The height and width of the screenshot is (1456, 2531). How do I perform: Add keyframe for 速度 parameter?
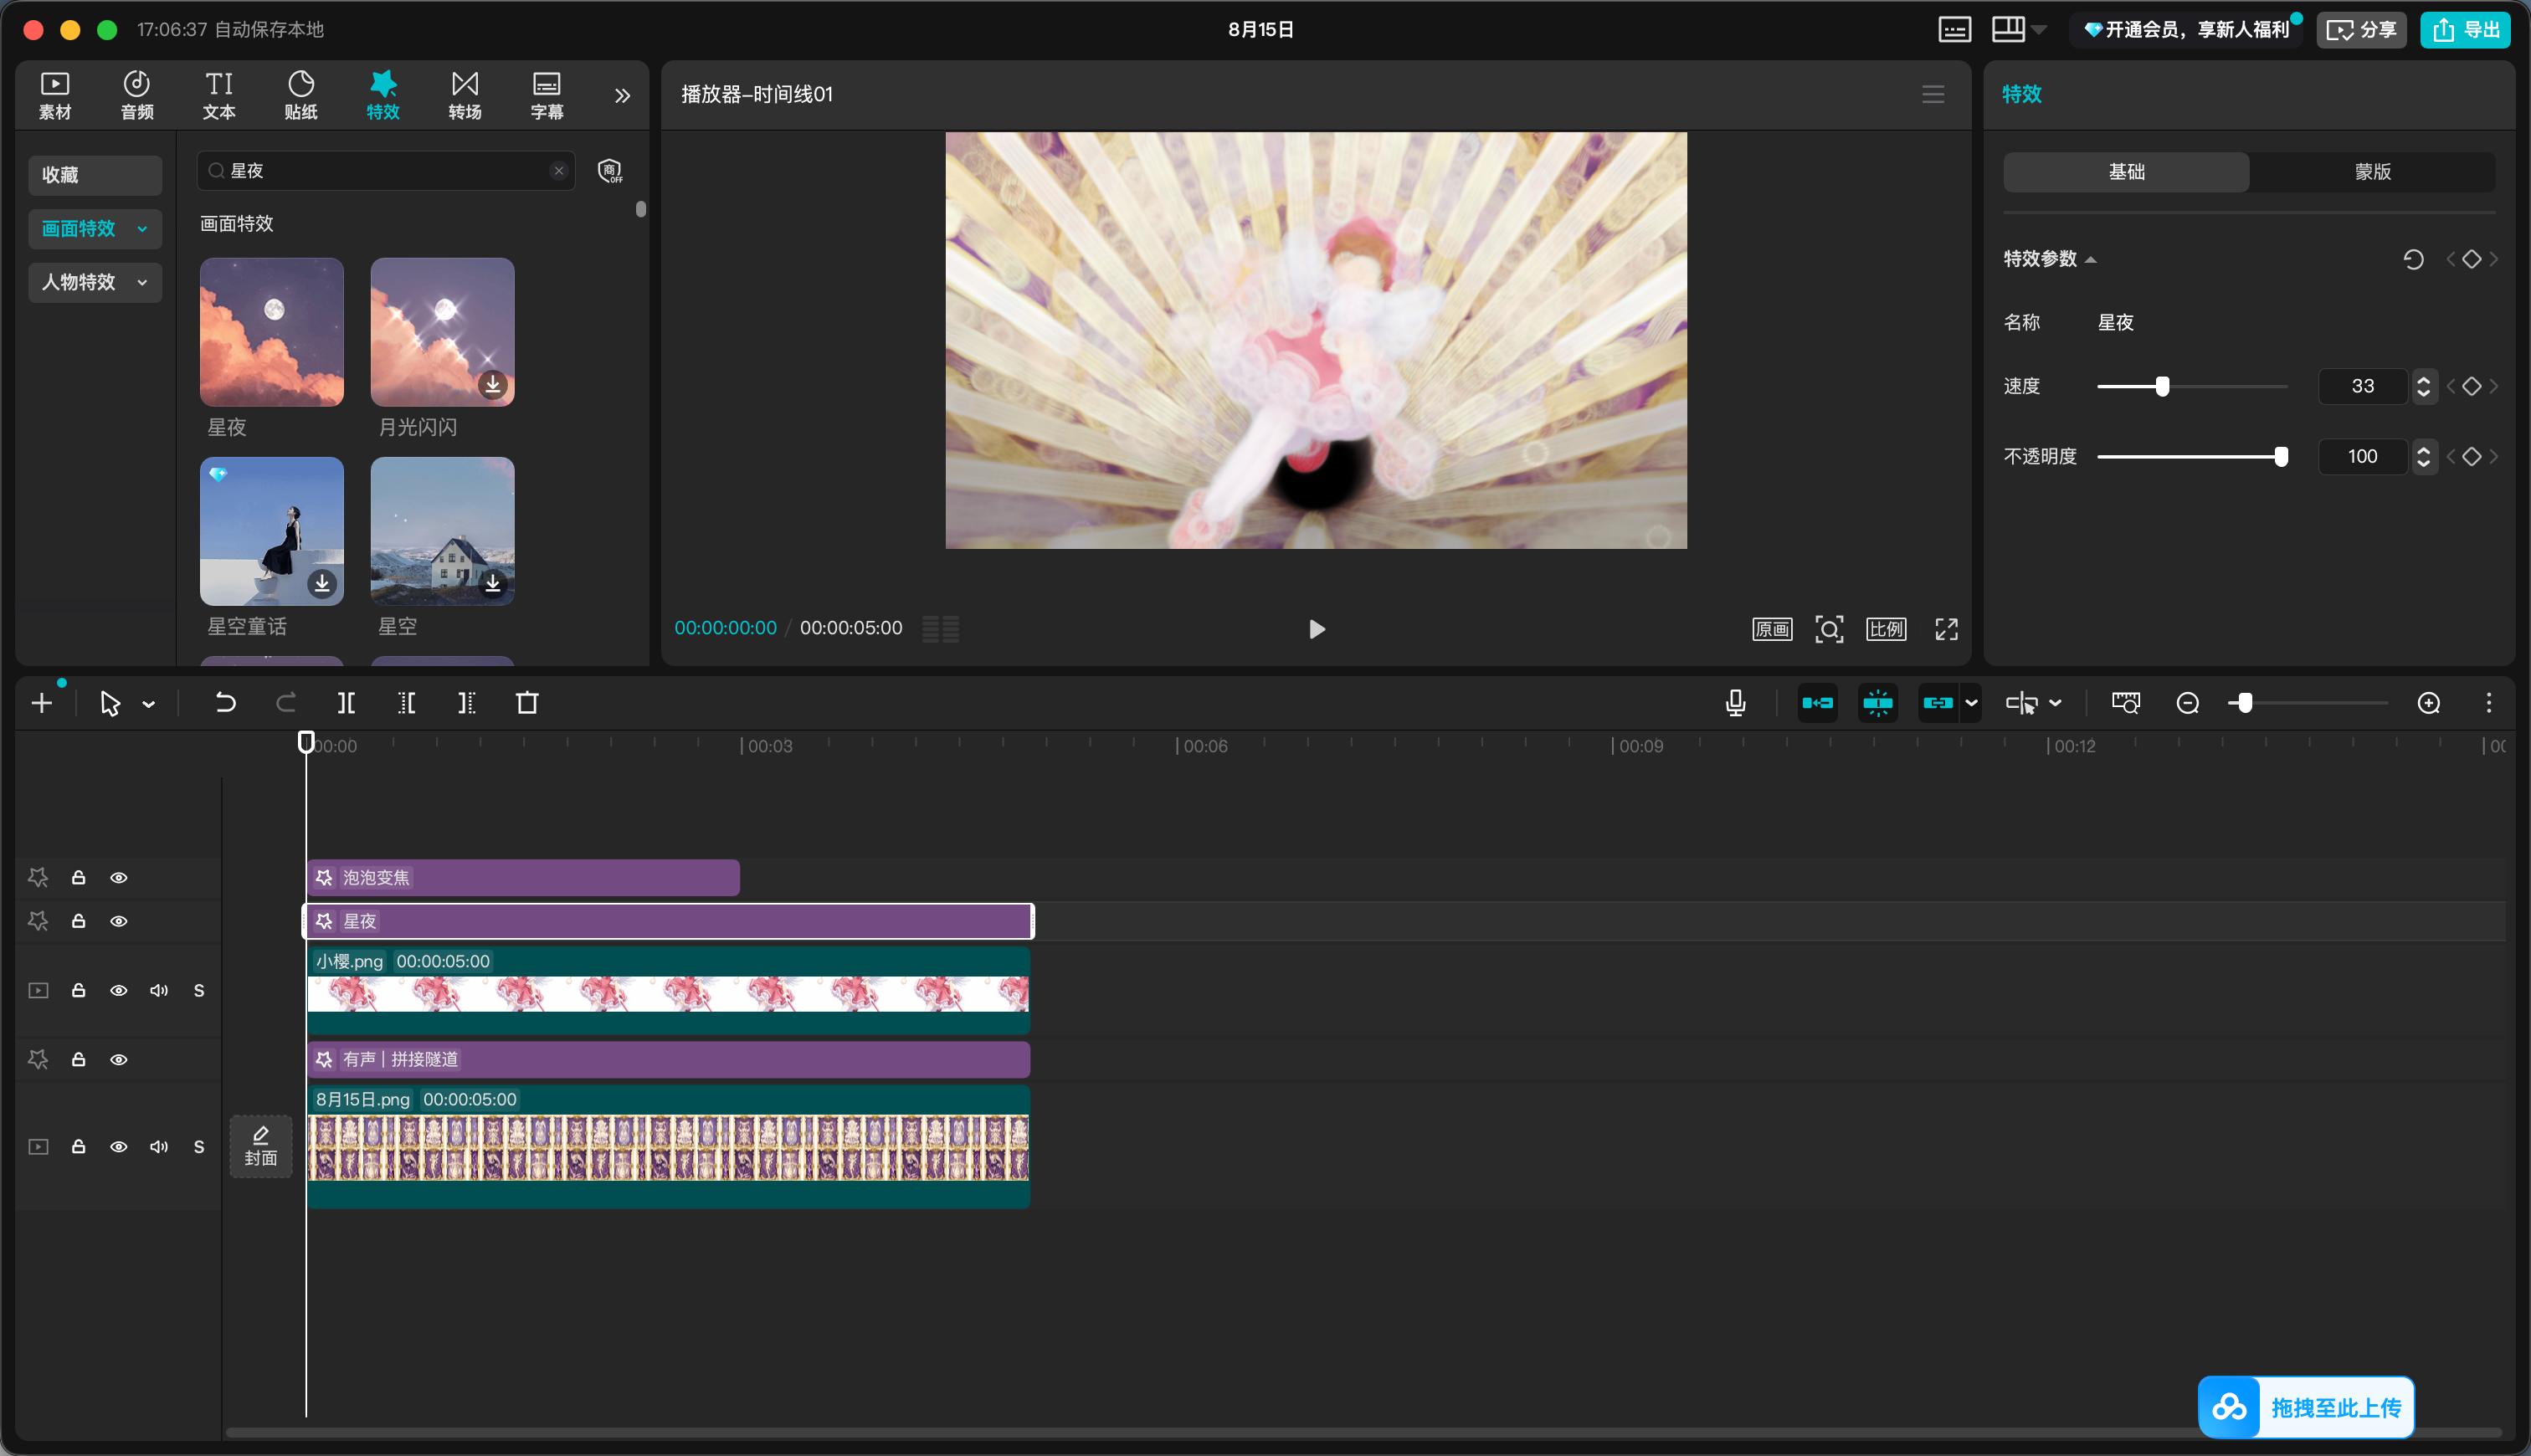[2472, 386]
